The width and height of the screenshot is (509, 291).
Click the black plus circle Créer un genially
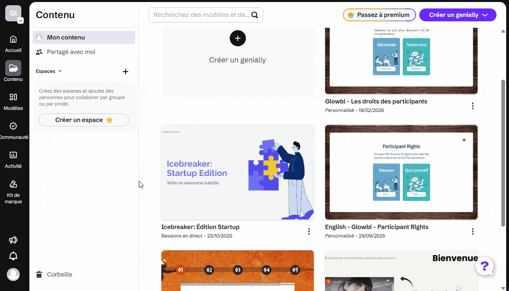tap(238, 38)
